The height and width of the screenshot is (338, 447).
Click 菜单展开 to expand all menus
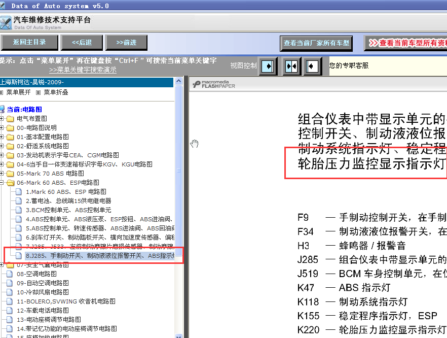pos(18,92)
